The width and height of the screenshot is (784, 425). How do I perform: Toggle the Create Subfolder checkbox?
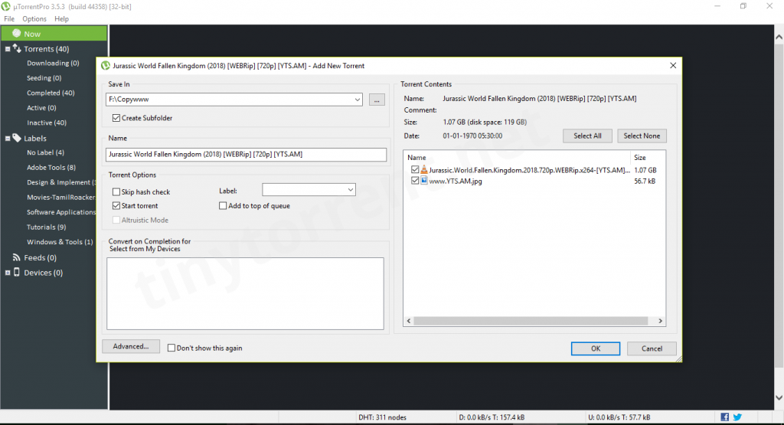[x=116, y=118]
